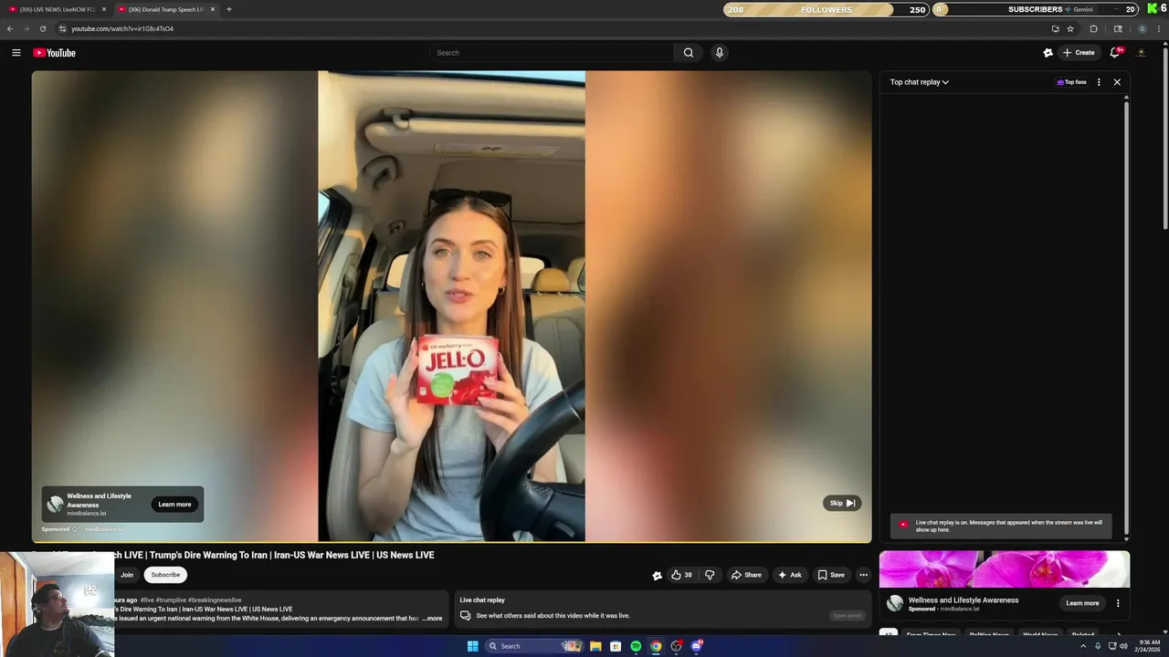Click the Windows taskbar Search box
This screenshot has width=1169, height=657.
(534, 646)
